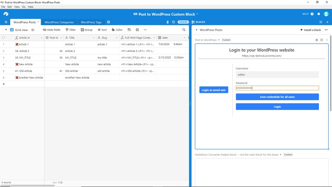Close the Blocks panel
Image resolution: width=332 pixels, height=187 pixels.
tap(327, 22)
